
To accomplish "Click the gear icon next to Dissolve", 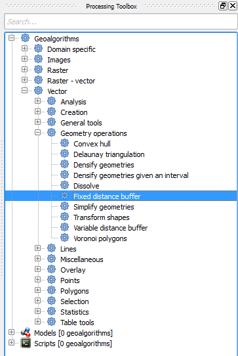I will tap(65, 185).
